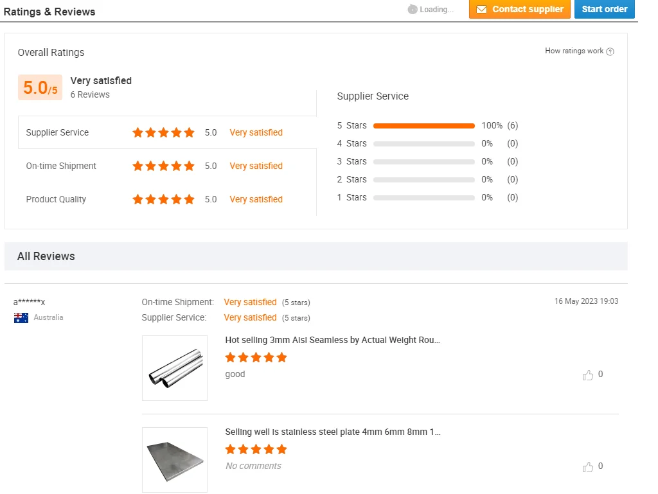Click the Product Quality star rating
658x494 pixels.
tap(163, 200)
